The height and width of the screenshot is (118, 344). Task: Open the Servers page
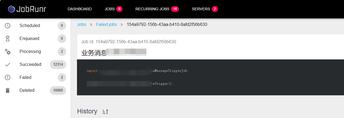[x=201, y=9]
